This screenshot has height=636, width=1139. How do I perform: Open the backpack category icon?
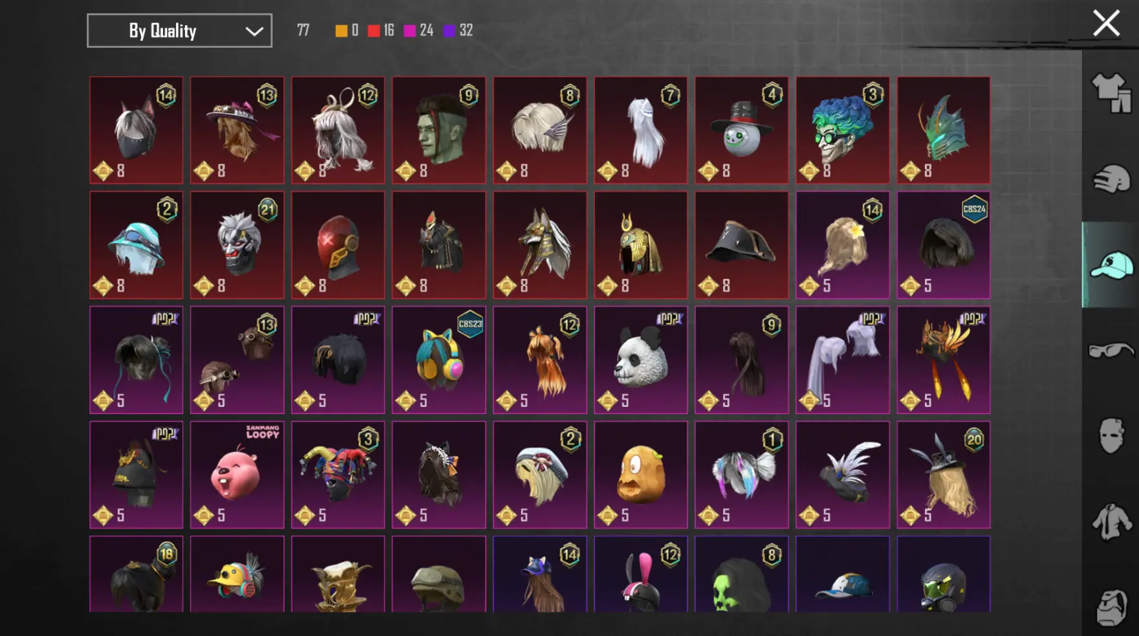pyautogui.click(x=1111, y=607)
